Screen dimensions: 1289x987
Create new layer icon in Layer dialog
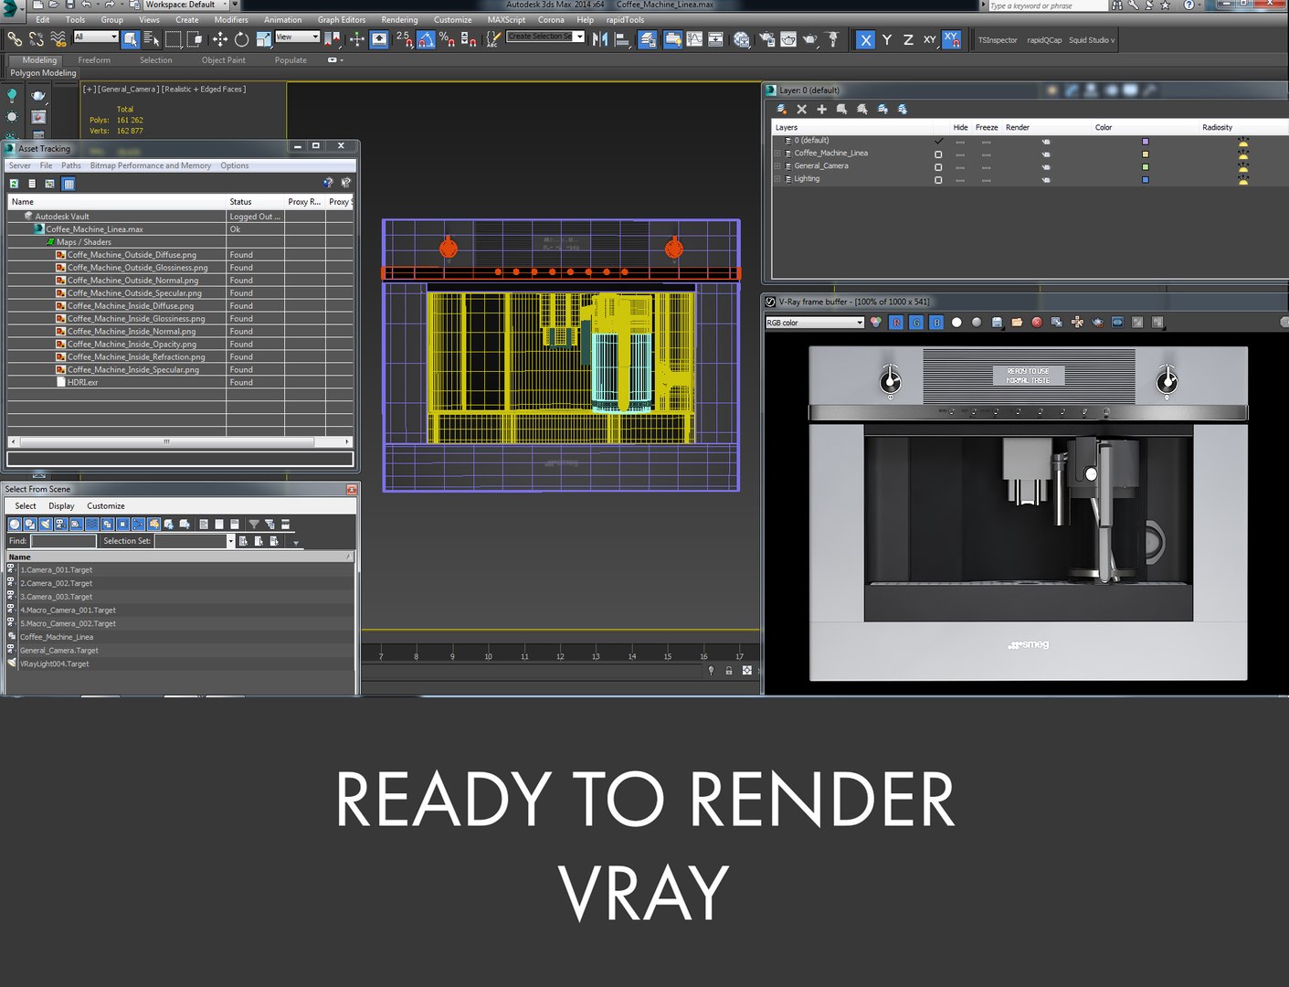(781, 110)
